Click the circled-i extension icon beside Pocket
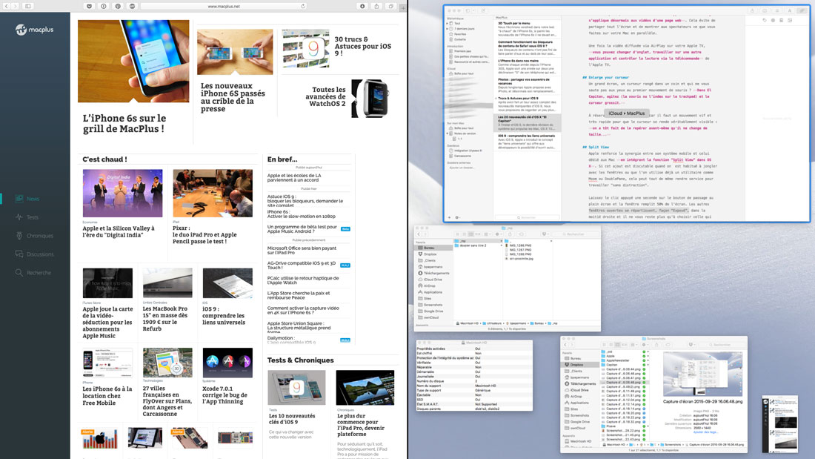The image size is (815, 459). (x=104, y=6)
